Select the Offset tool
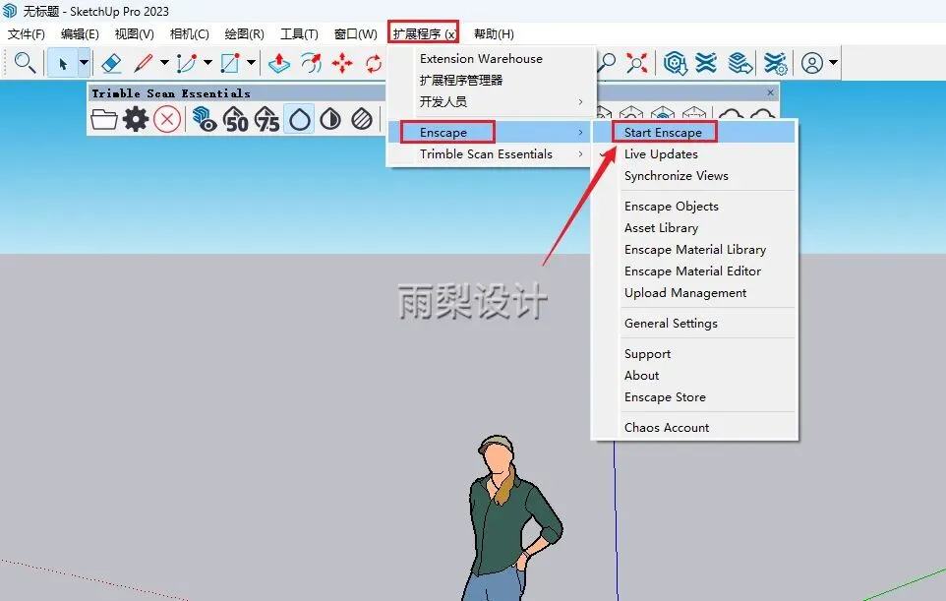This screenshot has height=601, width=946. 312,63
